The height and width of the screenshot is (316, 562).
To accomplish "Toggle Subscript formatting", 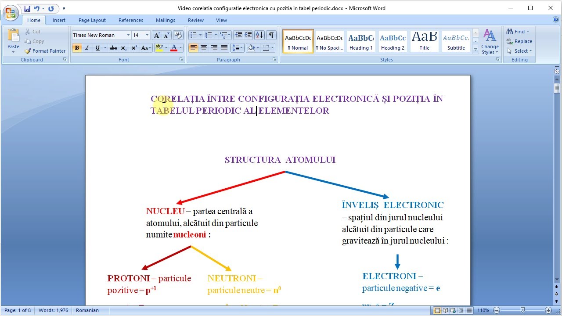I will tap(124, 48).
